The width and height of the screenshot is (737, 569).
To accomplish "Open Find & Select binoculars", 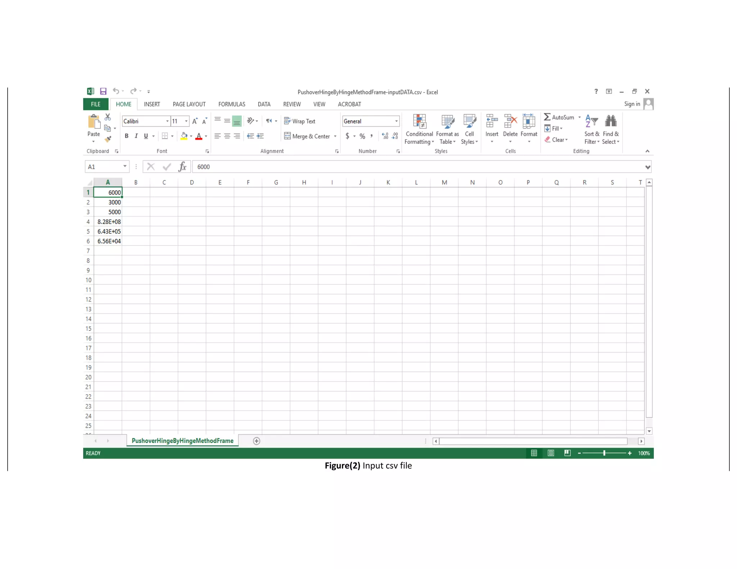I will pos(611,129).
